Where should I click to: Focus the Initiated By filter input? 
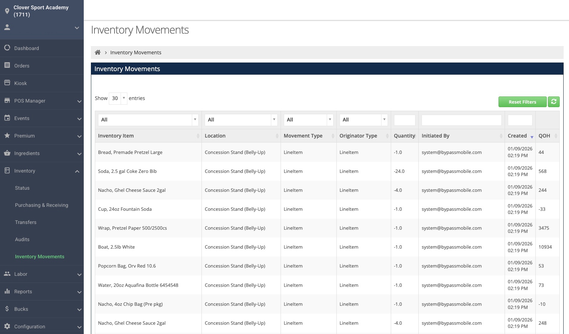point(462,120)
